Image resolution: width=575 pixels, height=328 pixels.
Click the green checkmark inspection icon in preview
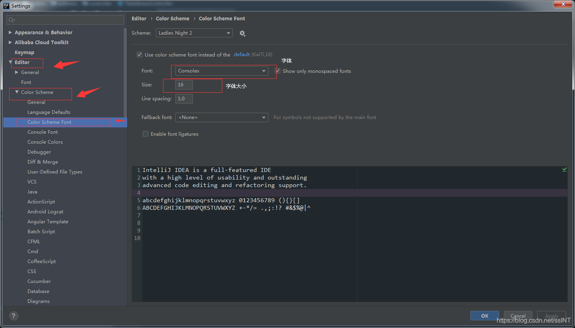pyautogui.click(x=564, y=170)
